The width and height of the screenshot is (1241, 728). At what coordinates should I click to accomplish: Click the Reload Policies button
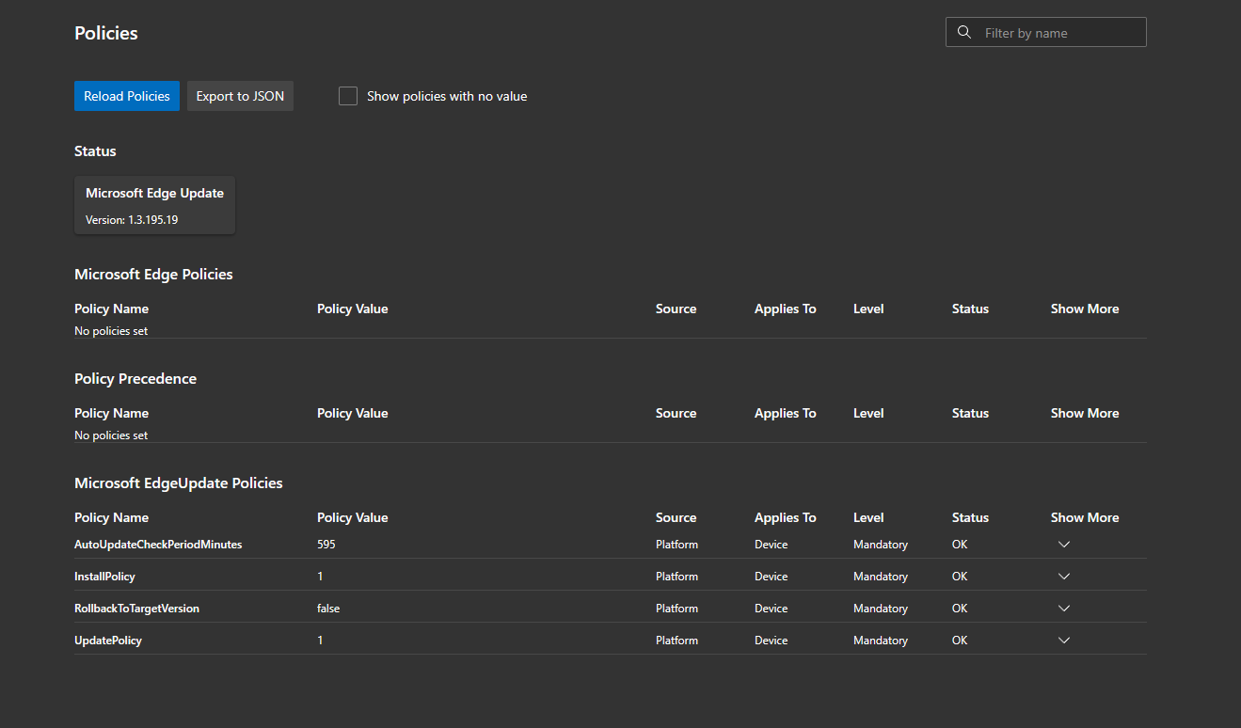click(127, 96)
